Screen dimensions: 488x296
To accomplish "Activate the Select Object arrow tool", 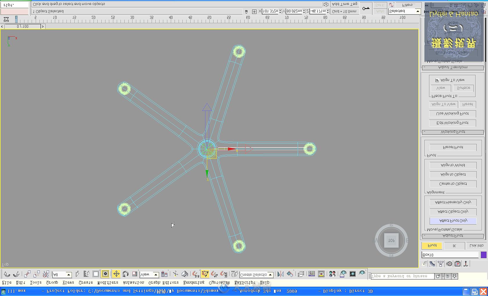I will 77,274.
